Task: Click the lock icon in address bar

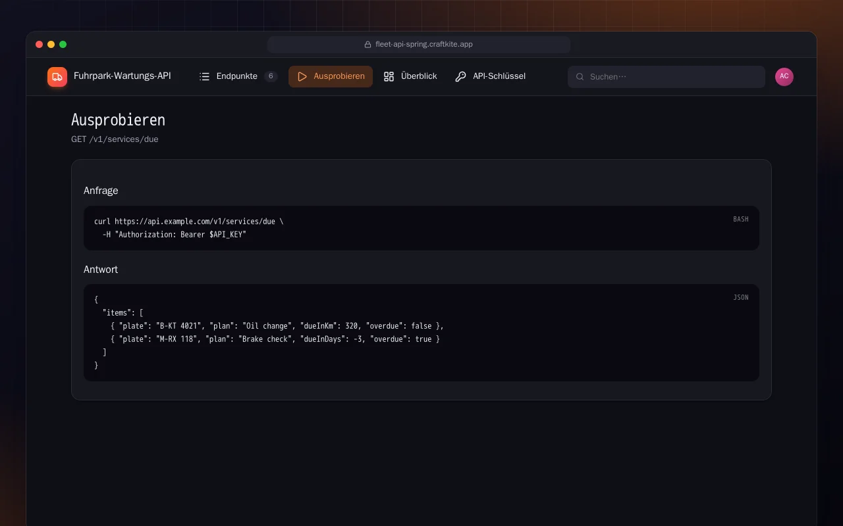Action: coord(368,45)
